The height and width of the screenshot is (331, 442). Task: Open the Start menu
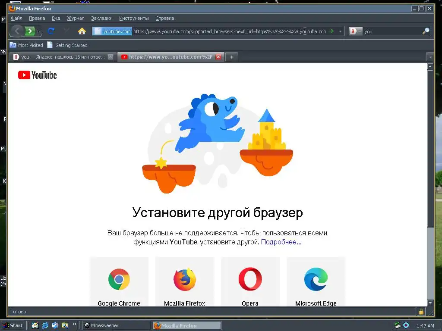13,325
